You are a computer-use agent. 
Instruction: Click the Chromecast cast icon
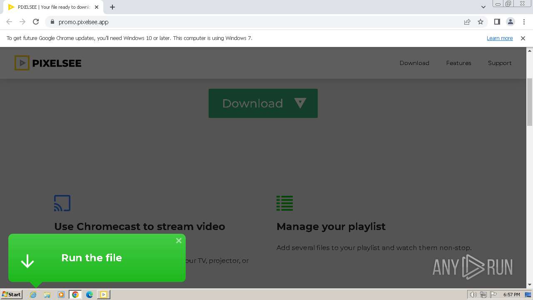point(62,203)
